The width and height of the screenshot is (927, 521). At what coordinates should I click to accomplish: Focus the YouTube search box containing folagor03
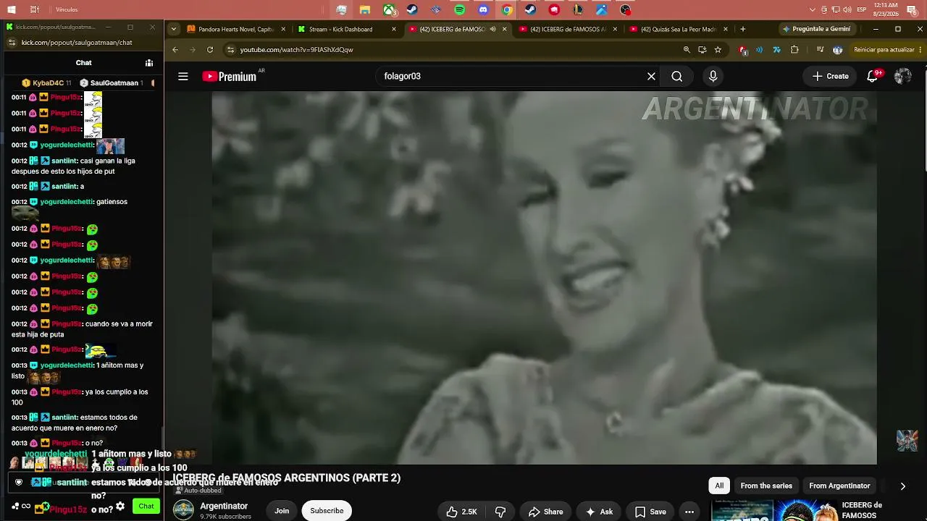[511, 76]
